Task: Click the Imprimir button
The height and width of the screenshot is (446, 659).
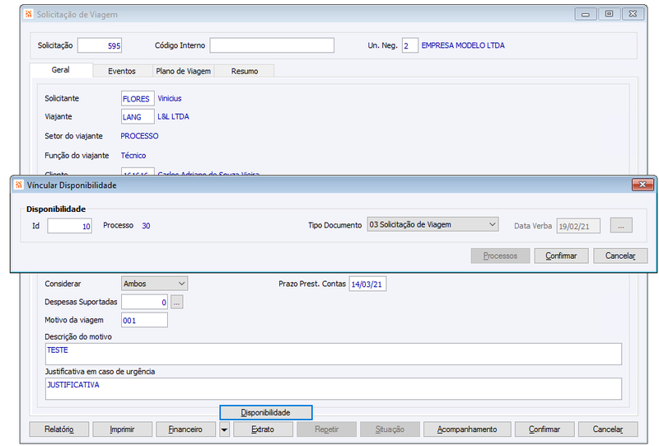Action: [x=122, y=430]
